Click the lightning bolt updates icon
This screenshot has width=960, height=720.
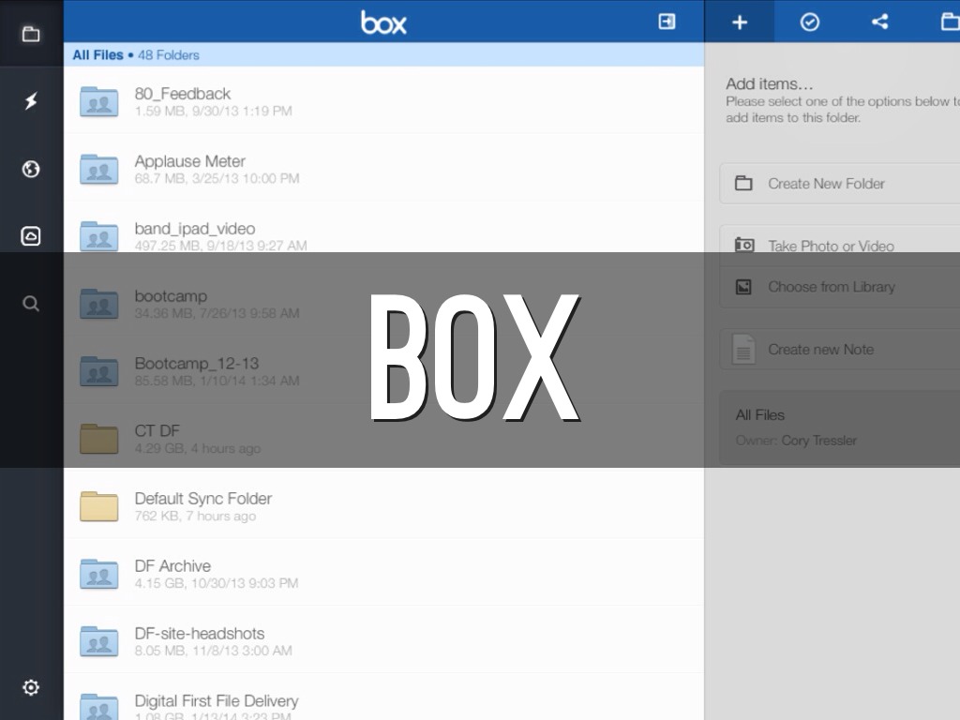[31, 101]
